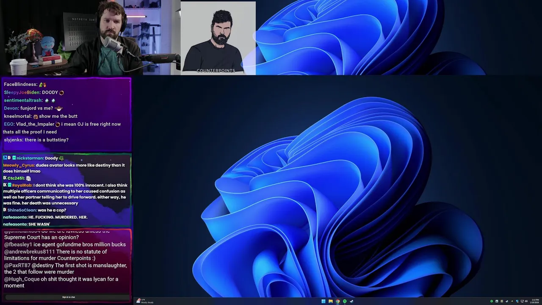
Task: Click the message "HE. FUCKING. MURDERED. HER."
Action: [x=58, y=217]
